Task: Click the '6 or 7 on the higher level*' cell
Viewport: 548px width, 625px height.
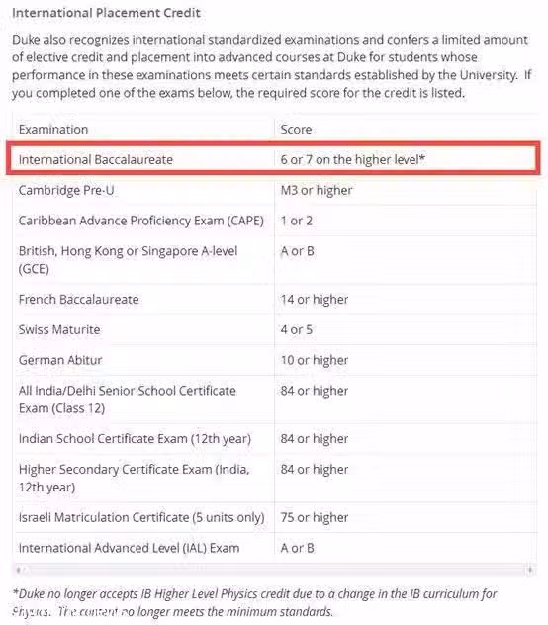Action: click(352, 159)
